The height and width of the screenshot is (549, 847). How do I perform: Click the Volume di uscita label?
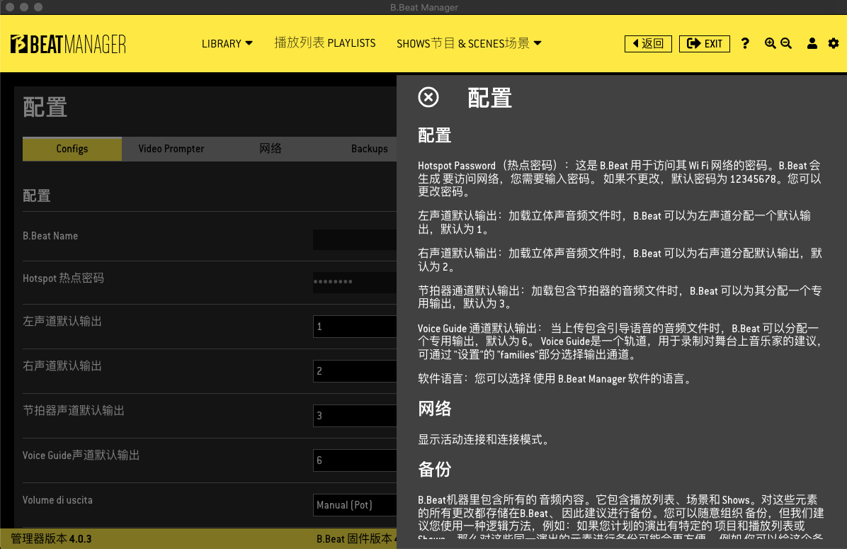click(x=57, y=500)
